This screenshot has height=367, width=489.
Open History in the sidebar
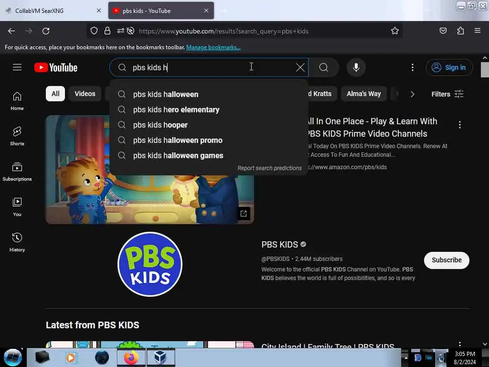17,242
